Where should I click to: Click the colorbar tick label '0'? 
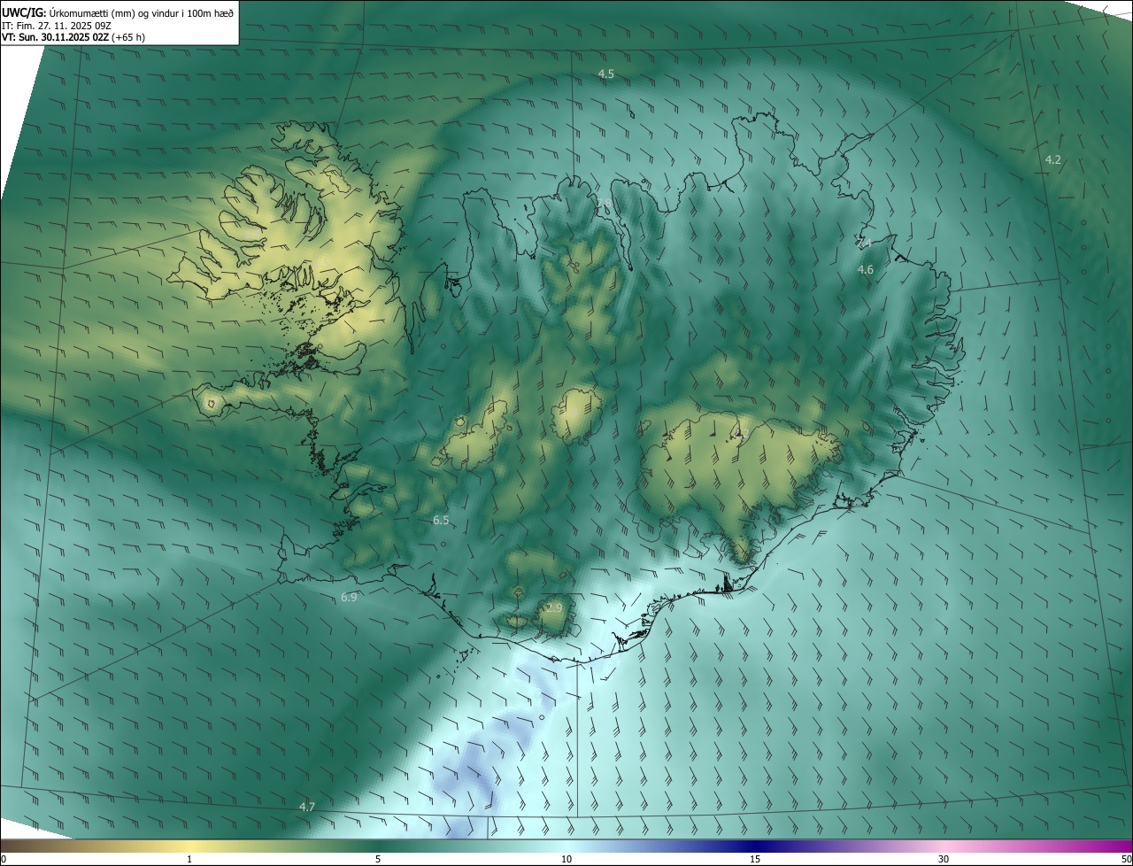point(4,859)
